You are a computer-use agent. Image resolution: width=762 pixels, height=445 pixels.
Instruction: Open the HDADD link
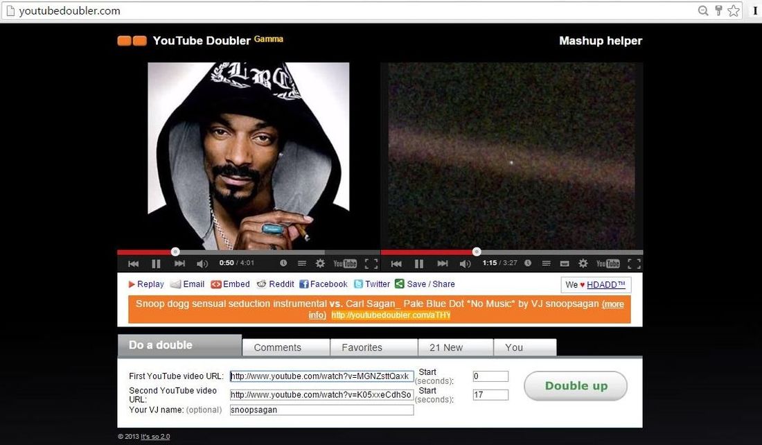606,284
